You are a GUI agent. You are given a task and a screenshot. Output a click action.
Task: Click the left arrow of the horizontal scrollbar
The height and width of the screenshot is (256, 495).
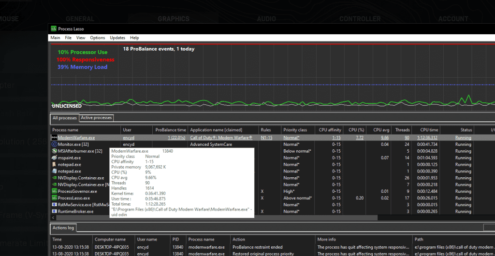[53, 217]
